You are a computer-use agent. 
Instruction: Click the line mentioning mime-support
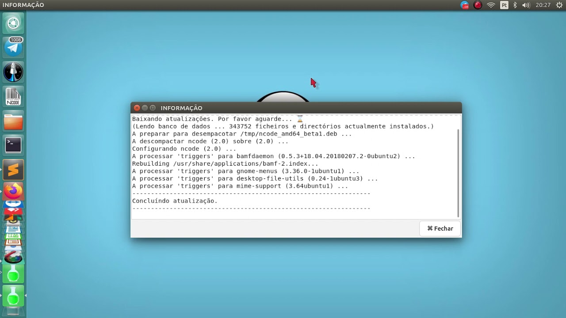(x=240, y=186)
